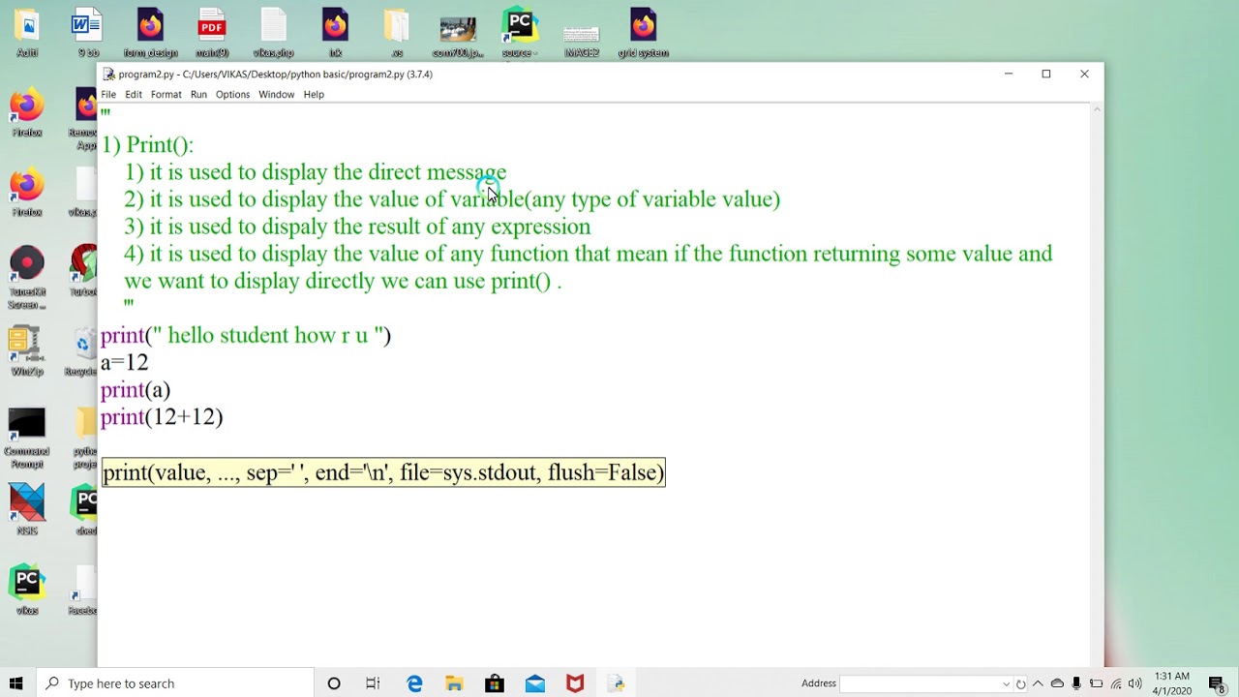The width and height of the screenshot is (1239, 697).
Task: Open the Mail app from taskbar
Action: (x=535, y=683)
